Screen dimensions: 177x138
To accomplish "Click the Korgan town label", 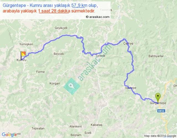I will click(55, 83).
